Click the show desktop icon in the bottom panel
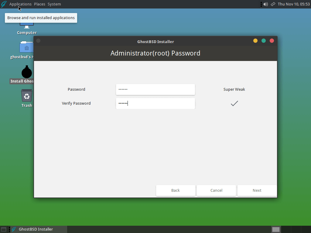The height and width of the screenshot is (233, 311). coord(4,229)
